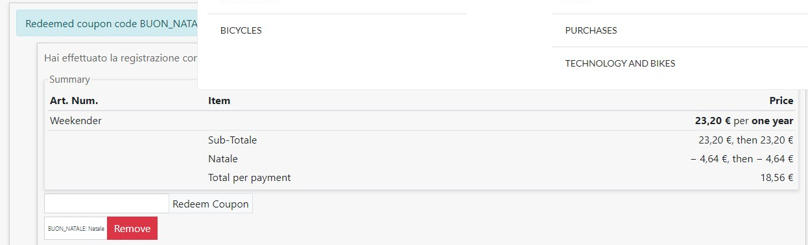This screenshot has width=808, height=245.
Task: Focus the coupon code input field
Action: [106, 204]
